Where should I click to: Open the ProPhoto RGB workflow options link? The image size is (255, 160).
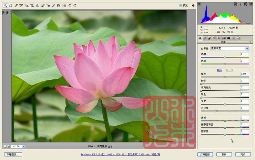pyautogui.click(x=120, y=154)
